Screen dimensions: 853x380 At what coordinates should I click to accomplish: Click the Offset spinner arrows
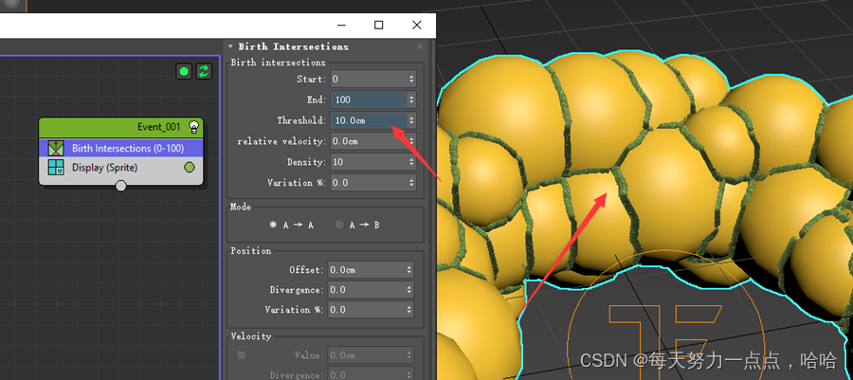click(x=409, y=270)
